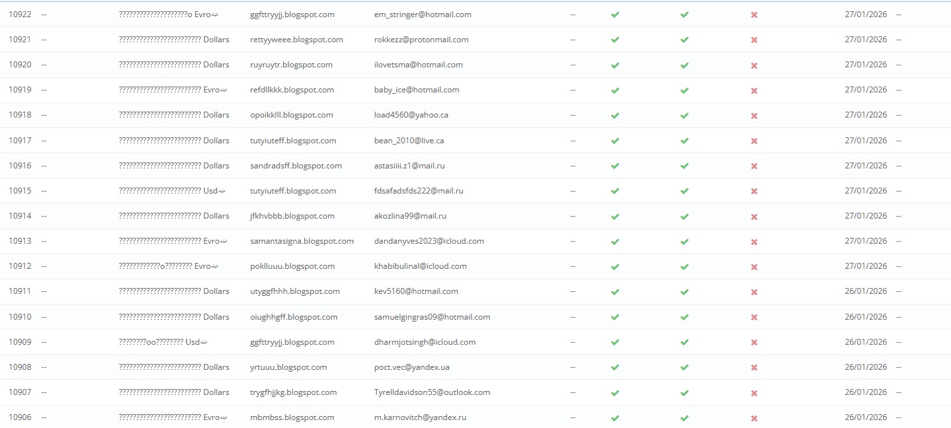The image size is (951, 428).
Task: Click the arrow icon after Evro in row 10912
Action: (215, 267)
